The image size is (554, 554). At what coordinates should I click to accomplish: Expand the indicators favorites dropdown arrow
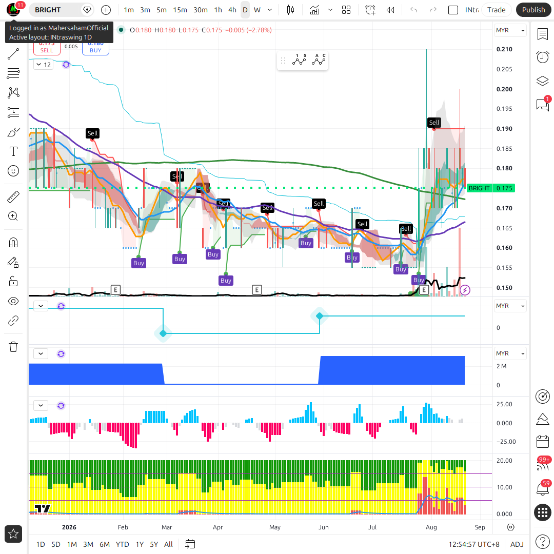click(330, 10)
